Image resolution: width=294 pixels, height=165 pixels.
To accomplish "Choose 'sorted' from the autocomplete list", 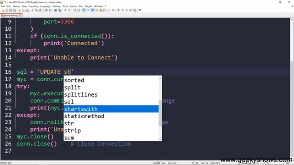I will 111,80.
